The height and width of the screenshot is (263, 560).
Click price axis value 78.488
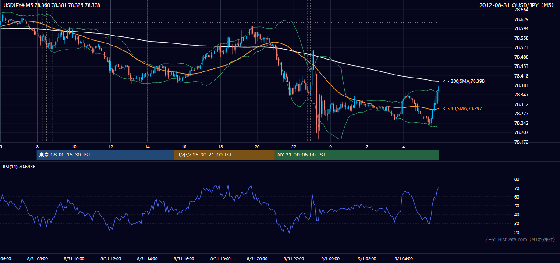(521, 57)
